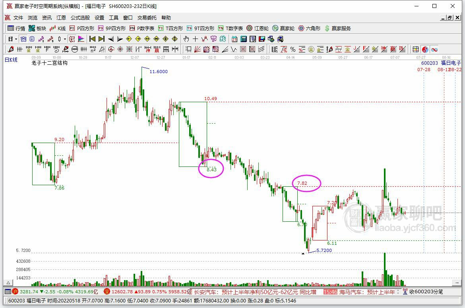The width and height of the screenshot is (465, 308).
Task: Open the 文件 menu
Action: [x=18, y=18]
